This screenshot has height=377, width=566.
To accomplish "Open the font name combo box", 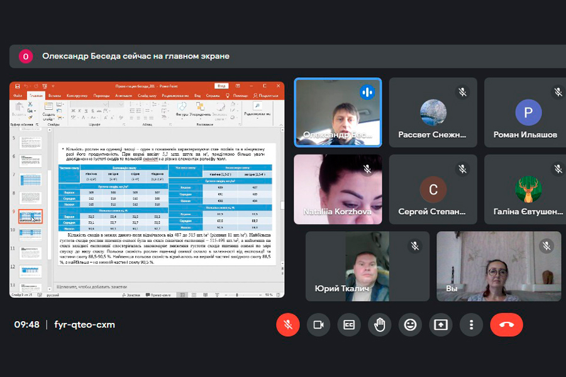I will point(89,104).
